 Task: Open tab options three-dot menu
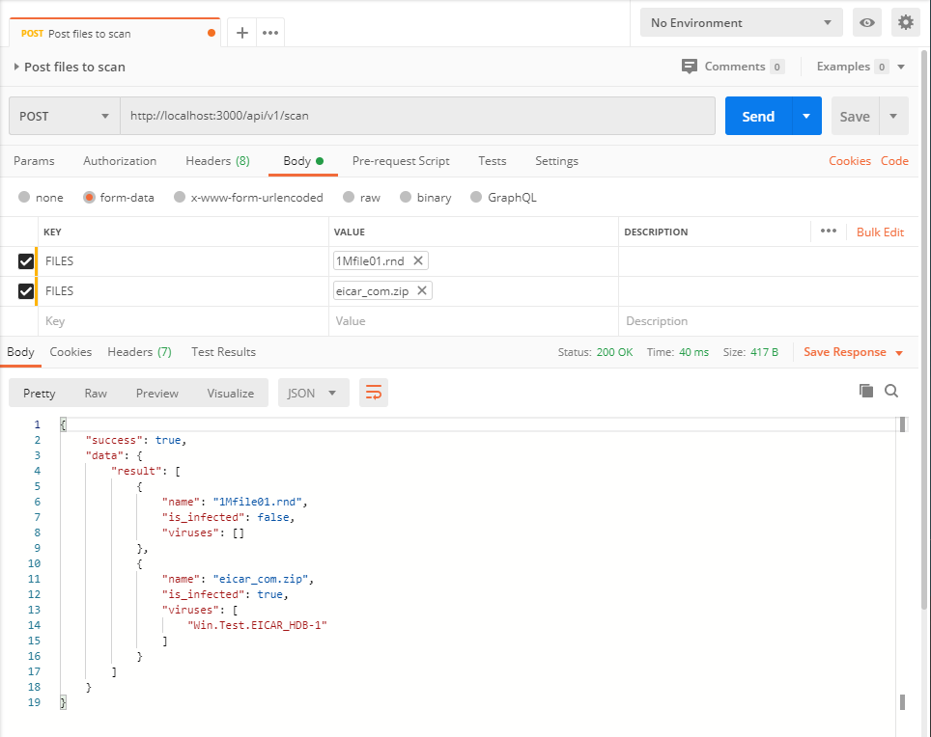tap(270, 33)
